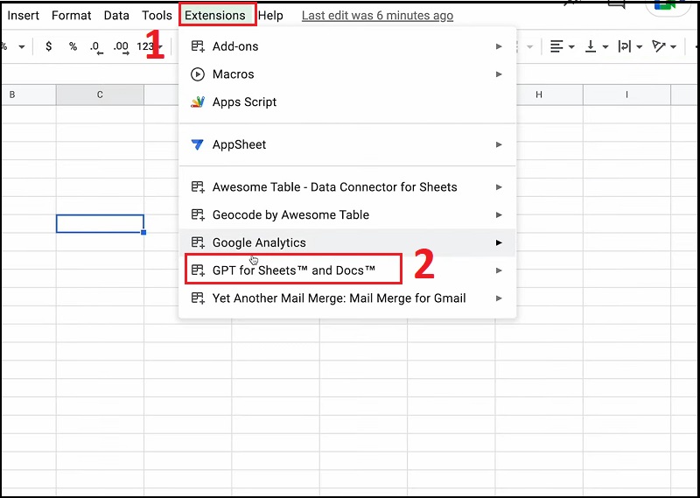Click the currency format dollar icon
This screenshot has height=498, width=700.
49,46
